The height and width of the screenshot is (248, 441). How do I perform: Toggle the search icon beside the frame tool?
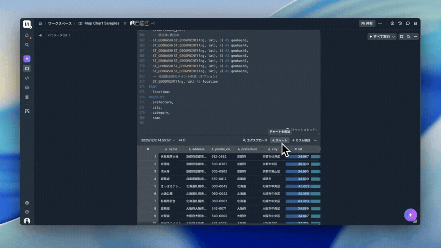click(409, 36)
